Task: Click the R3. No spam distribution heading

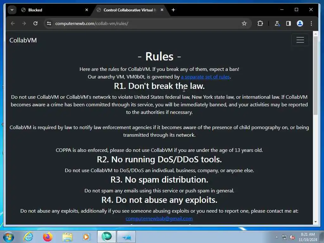Action: pos(159,180)
